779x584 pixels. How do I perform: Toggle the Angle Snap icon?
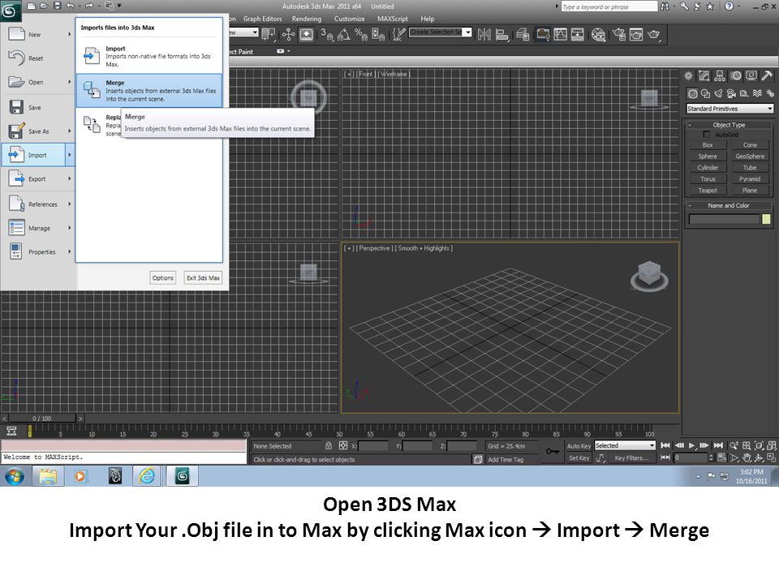344,34
